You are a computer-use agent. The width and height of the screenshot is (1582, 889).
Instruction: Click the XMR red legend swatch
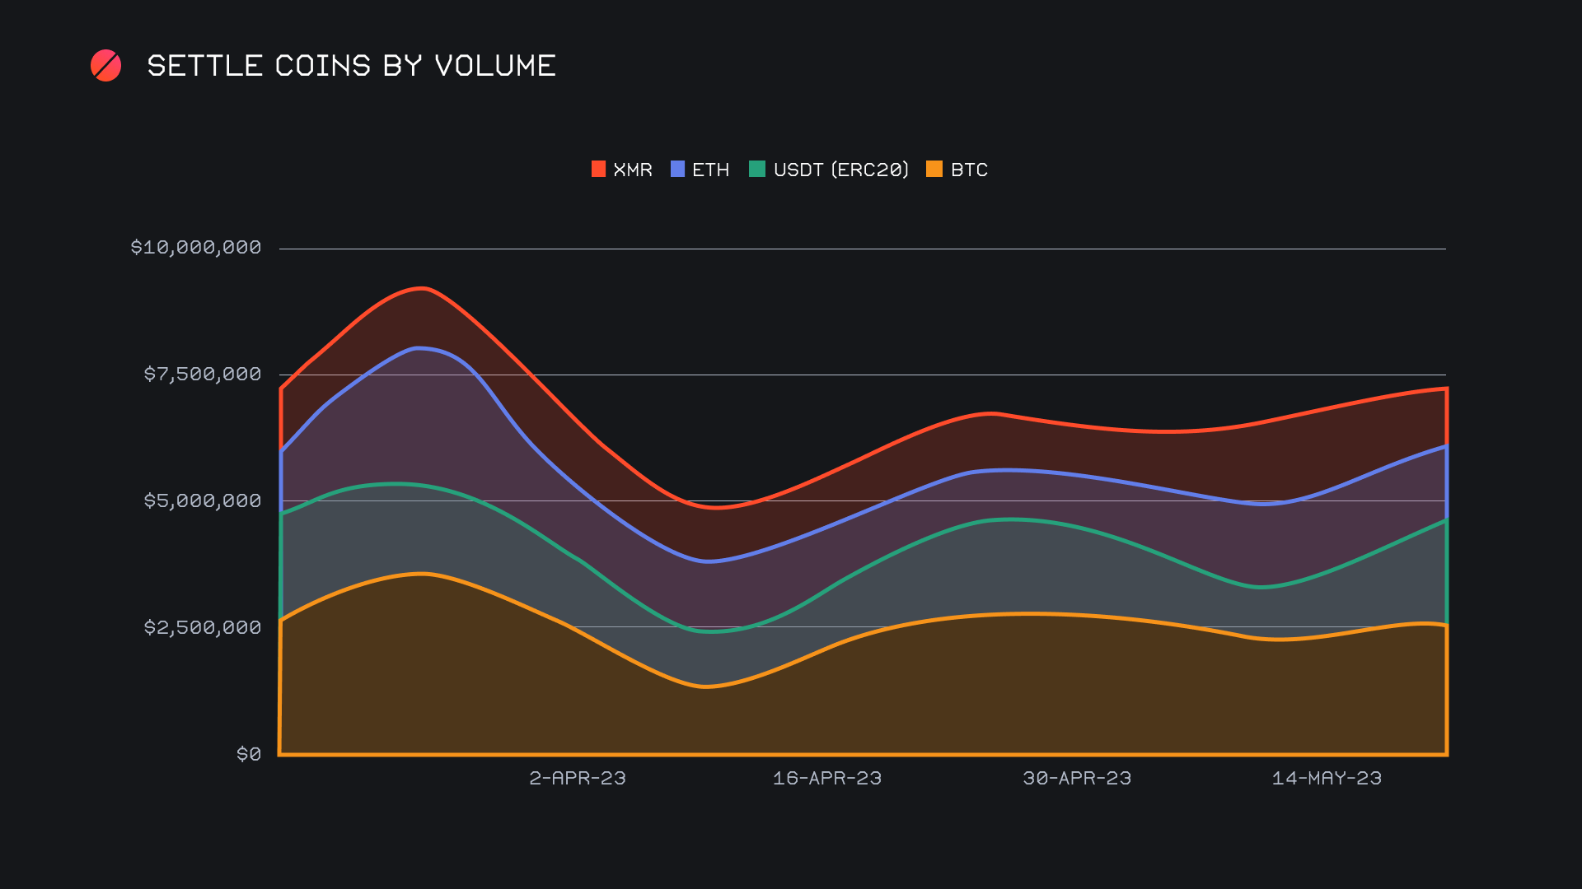click(598, 170)
